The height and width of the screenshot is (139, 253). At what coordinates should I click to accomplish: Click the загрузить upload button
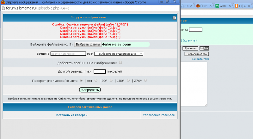(90, 90)
